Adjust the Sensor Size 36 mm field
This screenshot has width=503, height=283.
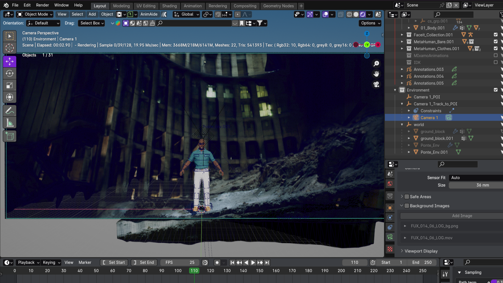pyautogui.click(x=482, y=185)
